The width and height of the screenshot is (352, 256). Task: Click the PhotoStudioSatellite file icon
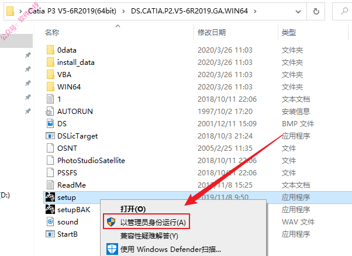50,160
